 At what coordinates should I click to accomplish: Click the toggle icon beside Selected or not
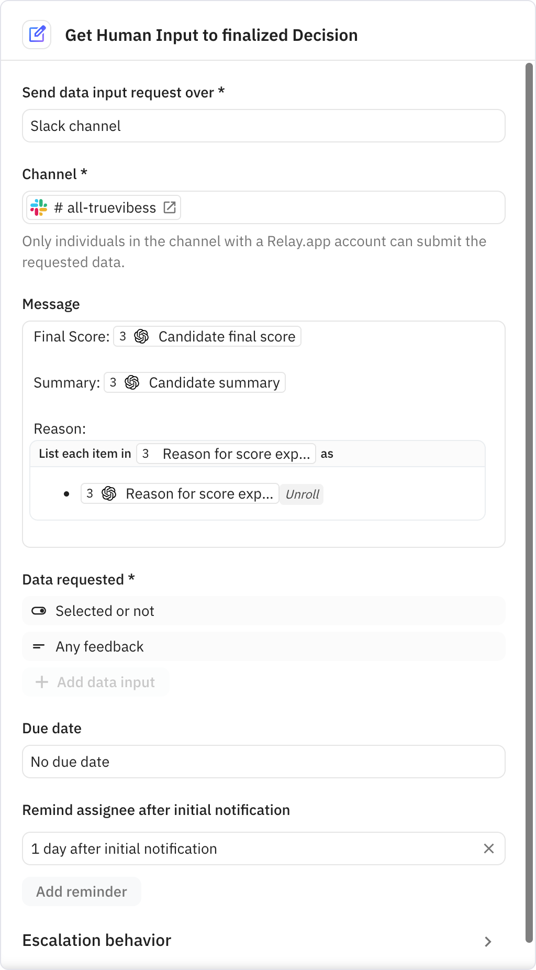[x=39, y=611]
